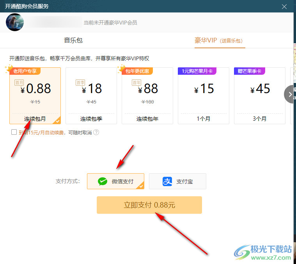The image size is (296, 264).
Task: Click the 包年更优惠 badge
Action: [137, 71]
